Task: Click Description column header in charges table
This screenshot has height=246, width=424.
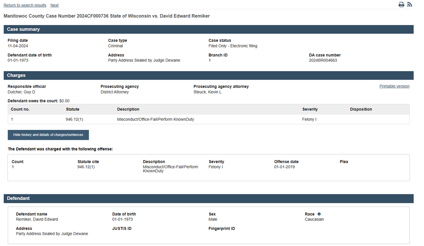Action: (x=128, y=109)
